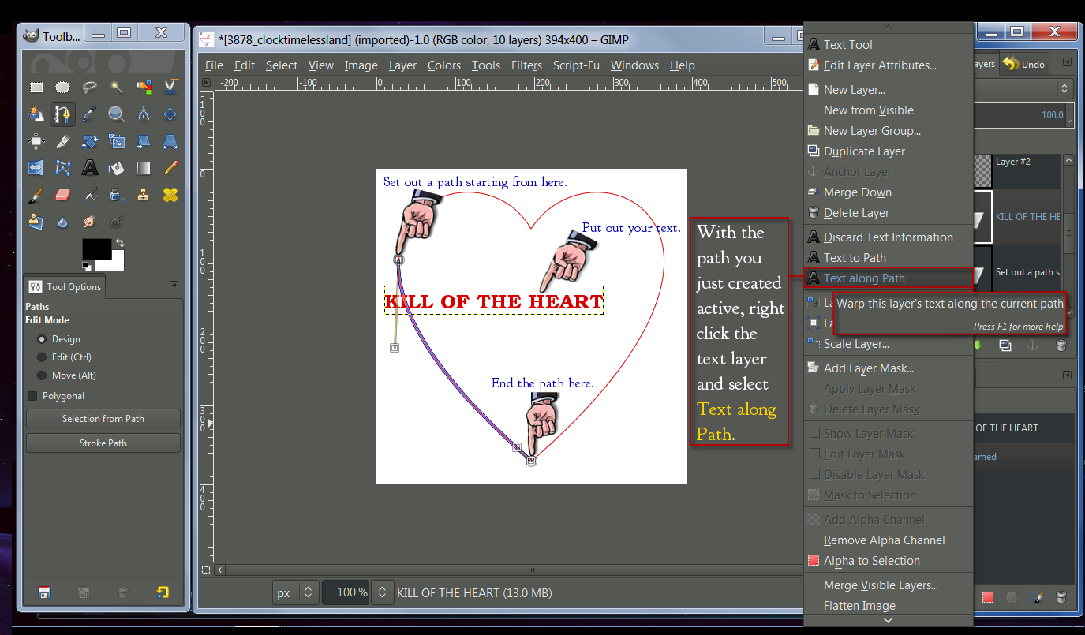Switch to the Eraser tool
Screen dimensions: 1085x635
(62, 194)
